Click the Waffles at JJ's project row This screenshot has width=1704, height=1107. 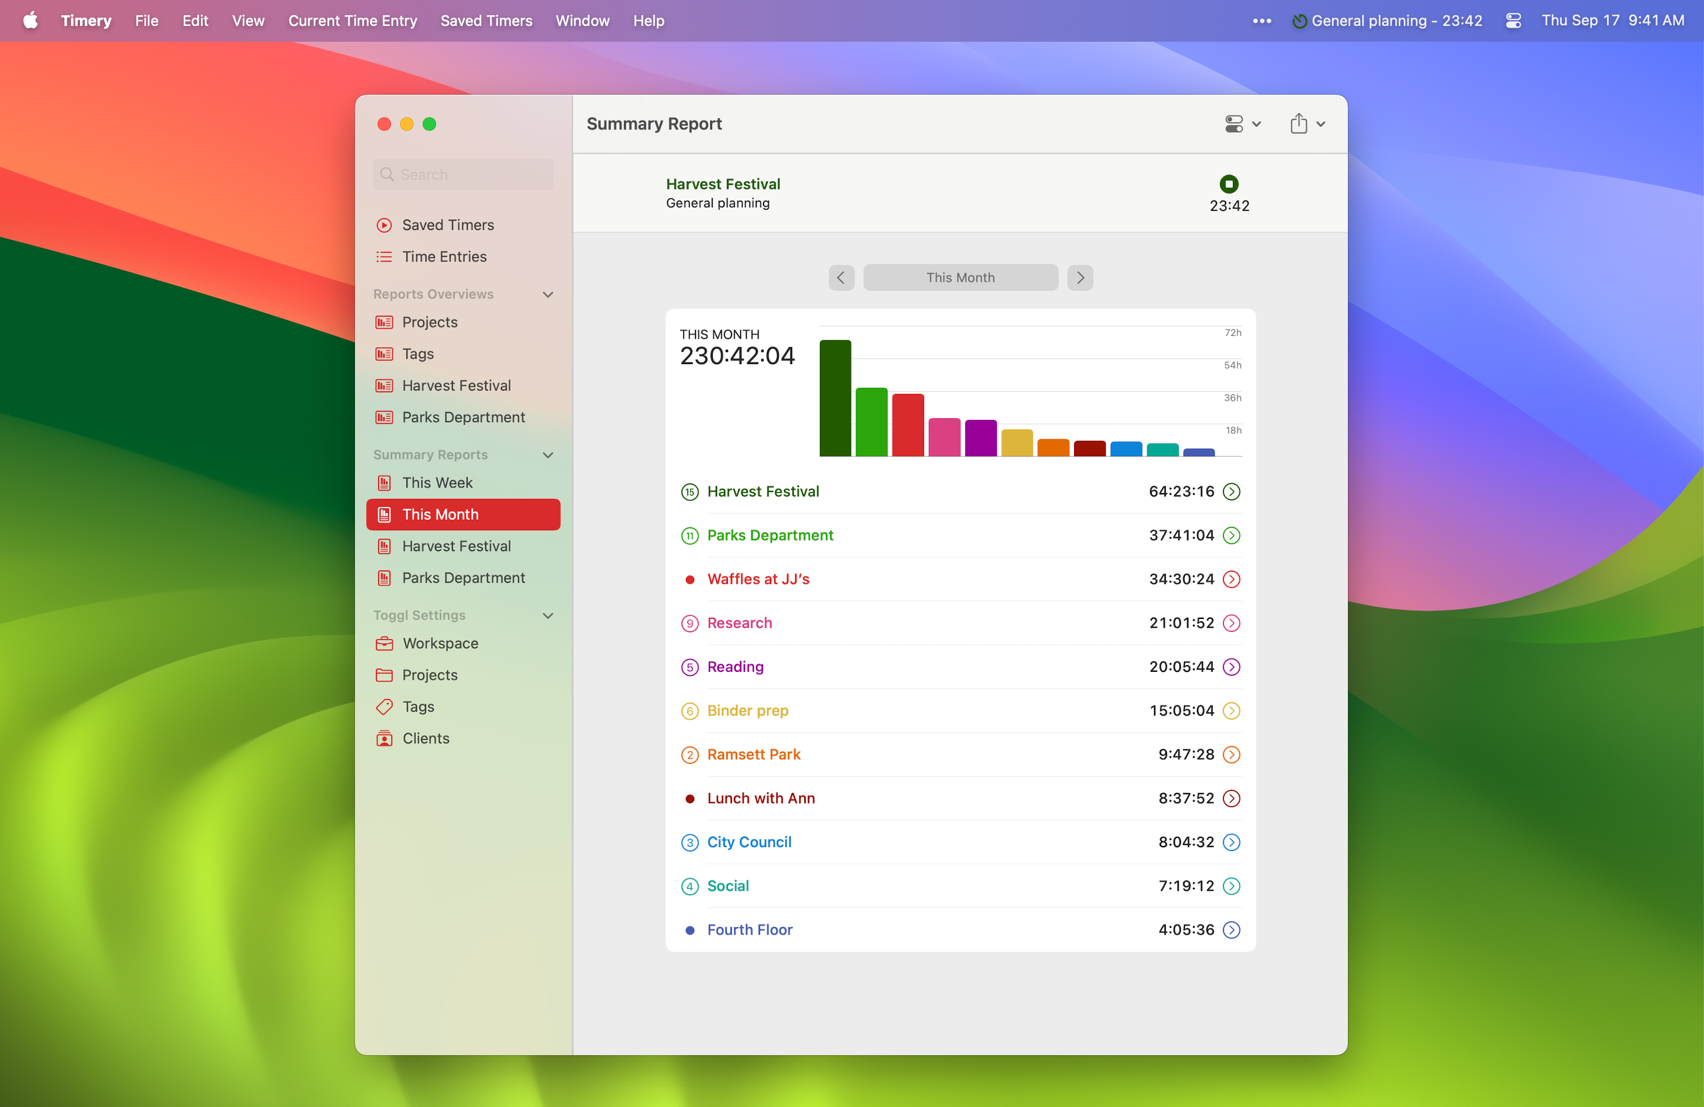(960, 578)
